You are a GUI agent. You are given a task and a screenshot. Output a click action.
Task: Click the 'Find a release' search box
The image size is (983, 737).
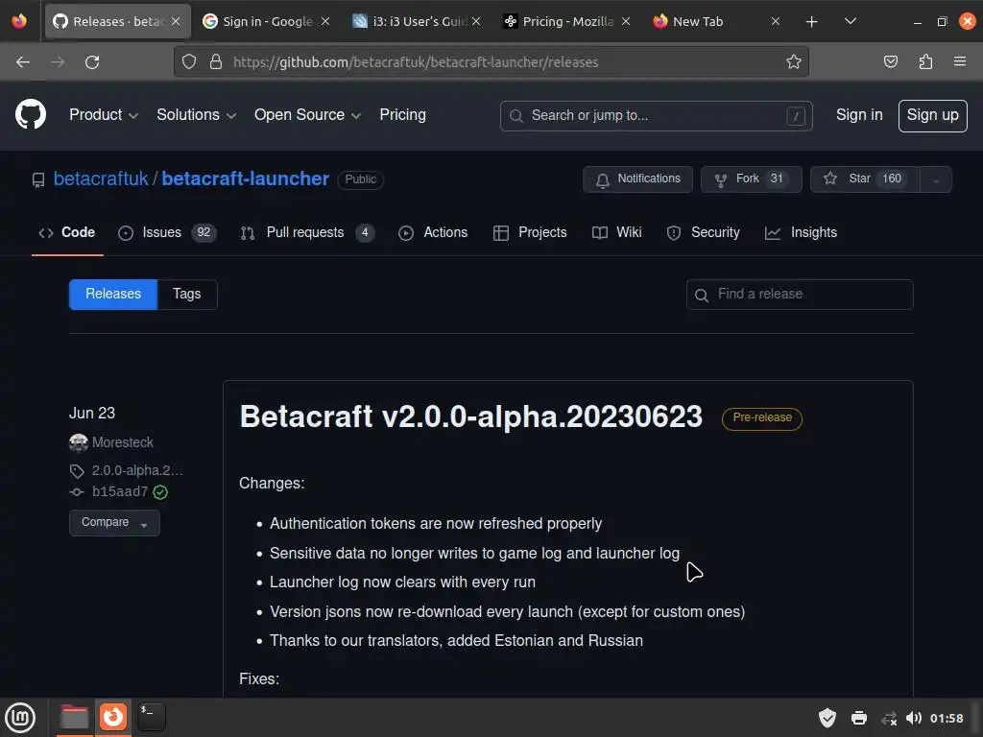coord(800,294)
